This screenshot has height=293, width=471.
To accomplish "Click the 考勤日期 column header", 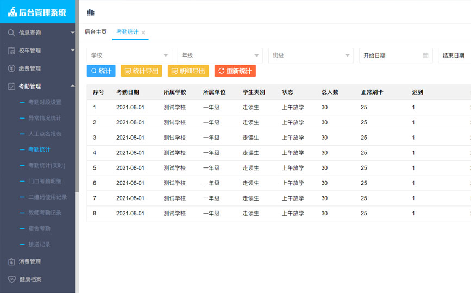I will click(x=128, y=92).
